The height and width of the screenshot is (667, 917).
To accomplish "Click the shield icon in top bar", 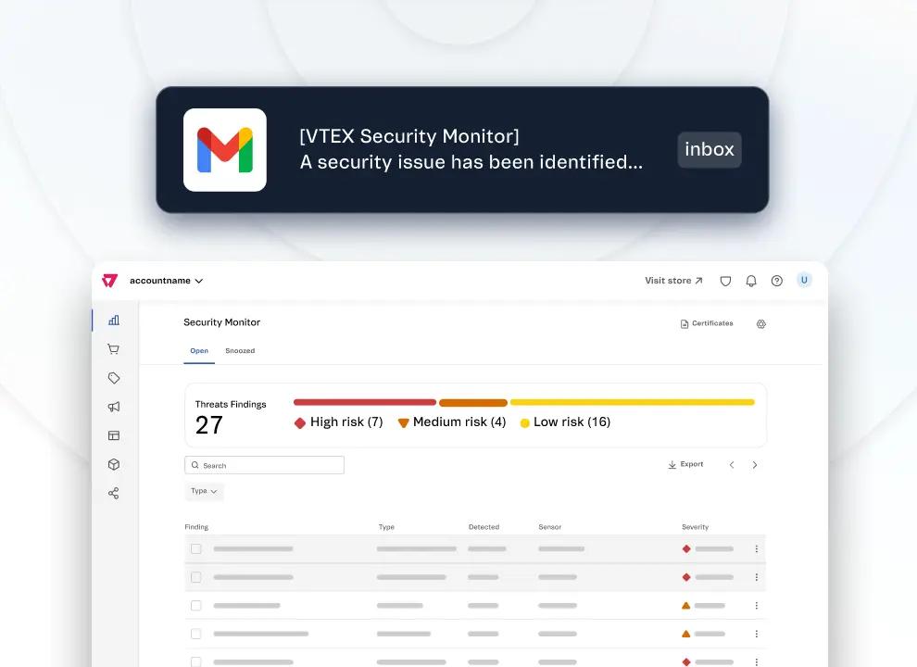I will pos(725,281).
